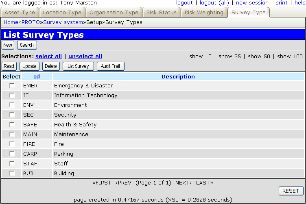This screenshot has width=306, height=204.
Task: Check the box next to FIRE
Action: (12, 144)
